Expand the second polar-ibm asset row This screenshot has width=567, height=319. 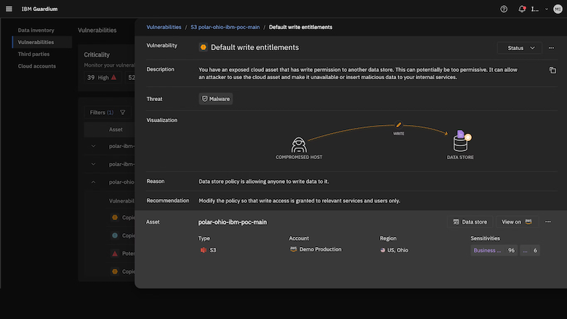tap(93, 164)
